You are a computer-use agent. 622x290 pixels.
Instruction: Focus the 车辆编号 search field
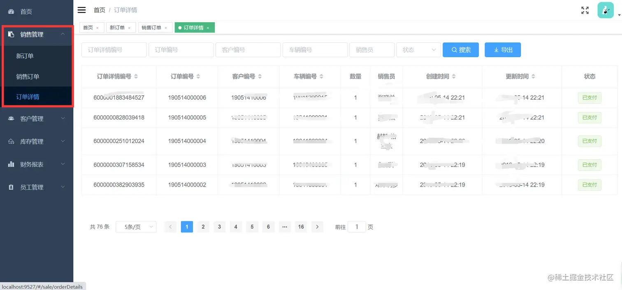point(315,50)
